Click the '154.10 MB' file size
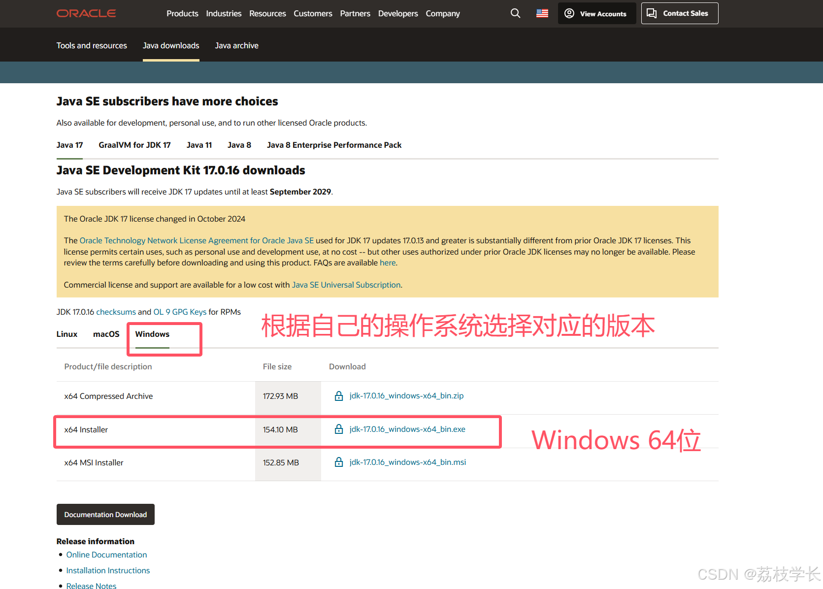Image resolution: width=823 pixels, height=589 pixels. point(280,429)
